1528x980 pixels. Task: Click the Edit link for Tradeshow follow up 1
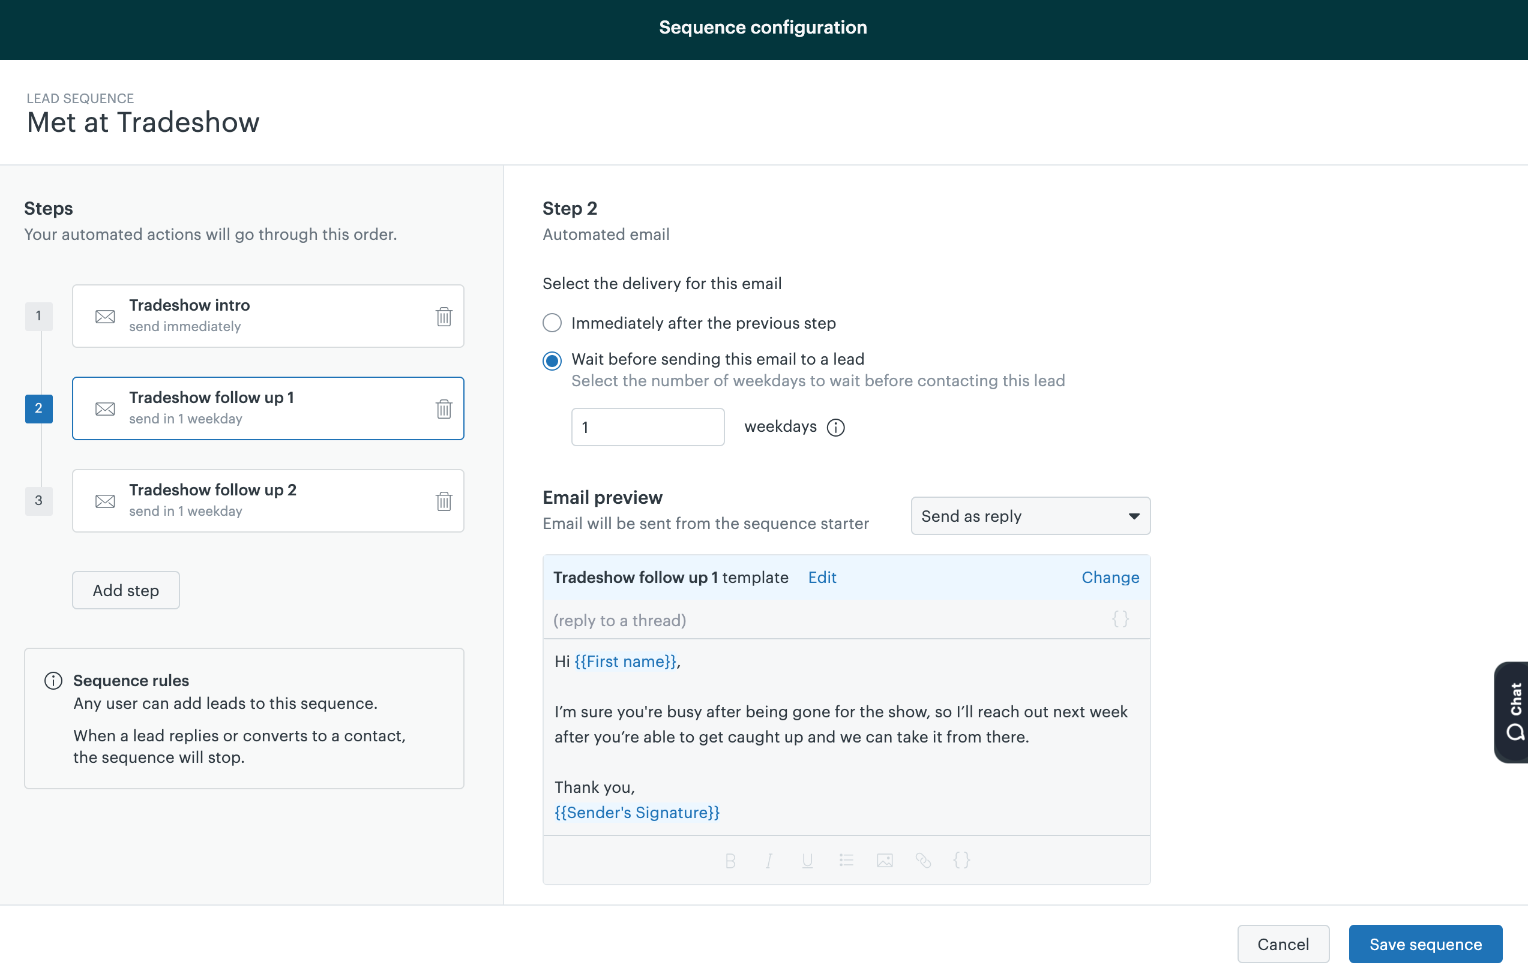[822, 576]
